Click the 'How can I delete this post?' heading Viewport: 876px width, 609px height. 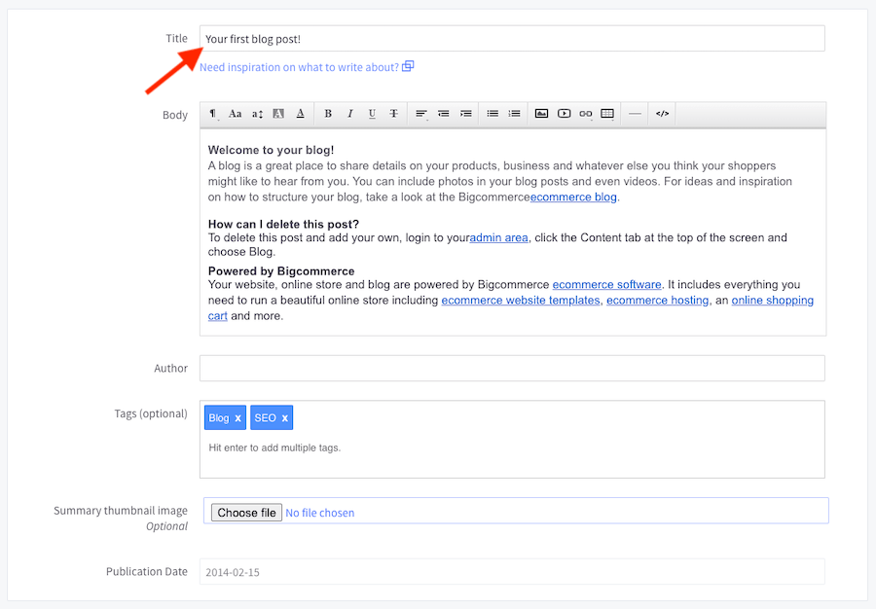283,225
